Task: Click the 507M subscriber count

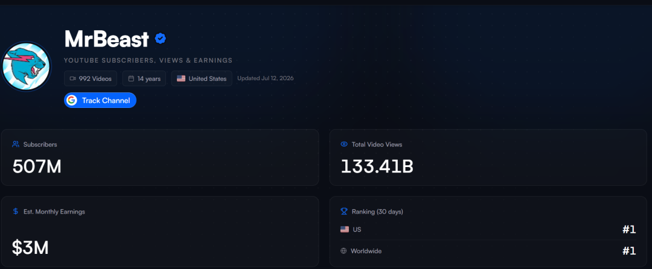Action: pos(37,166)
